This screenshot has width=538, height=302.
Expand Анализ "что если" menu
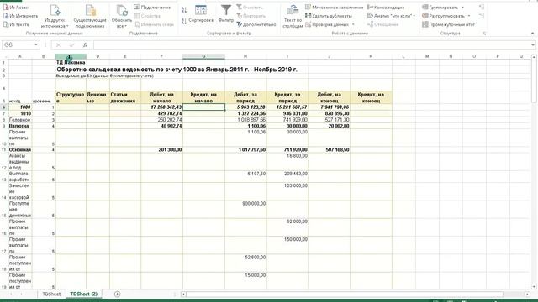tap(391, 16)
